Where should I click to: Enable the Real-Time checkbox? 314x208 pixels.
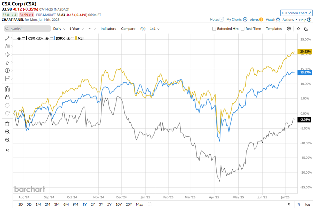[242, 29]
